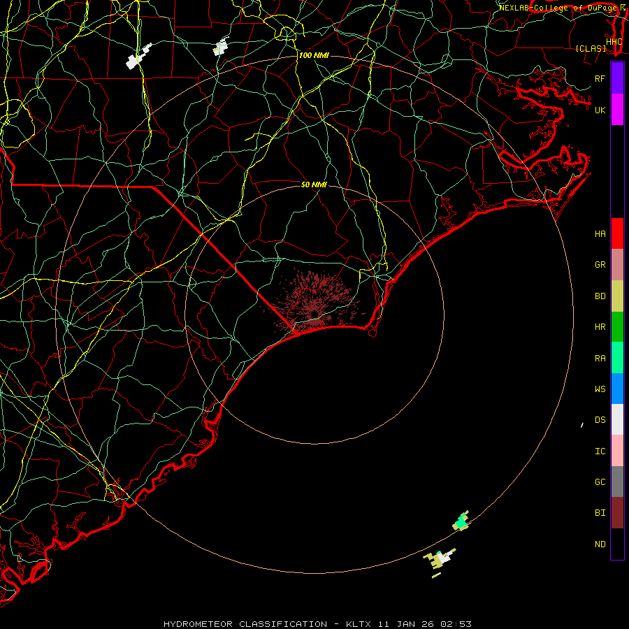Click the 11 JAN 26 date text
The height and width of the screenshot is (629, 629).
[x=405, y=624]
